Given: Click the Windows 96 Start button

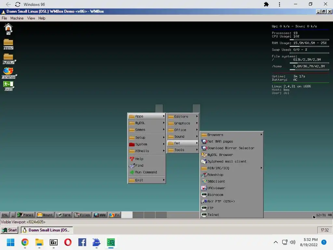Looking at the screenshot, I should pyautogui.click(x=9, y=230).
